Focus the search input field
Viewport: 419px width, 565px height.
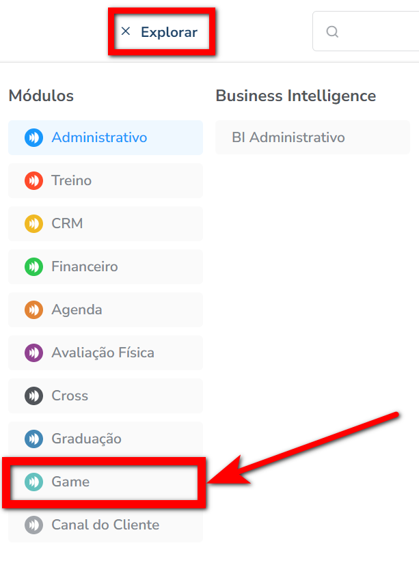tap(379, 32)
